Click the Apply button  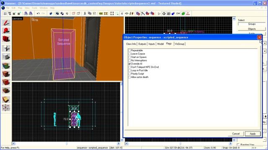click(x=253, y=134)
